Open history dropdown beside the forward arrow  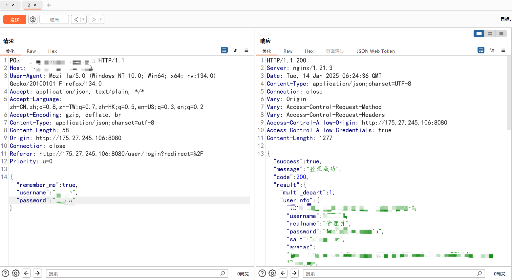[x=101, y=20]
